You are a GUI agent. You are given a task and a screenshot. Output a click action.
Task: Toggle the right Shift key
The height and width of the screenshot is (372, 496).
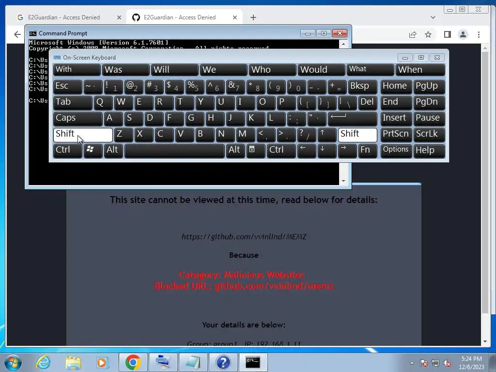coord(357,135)
